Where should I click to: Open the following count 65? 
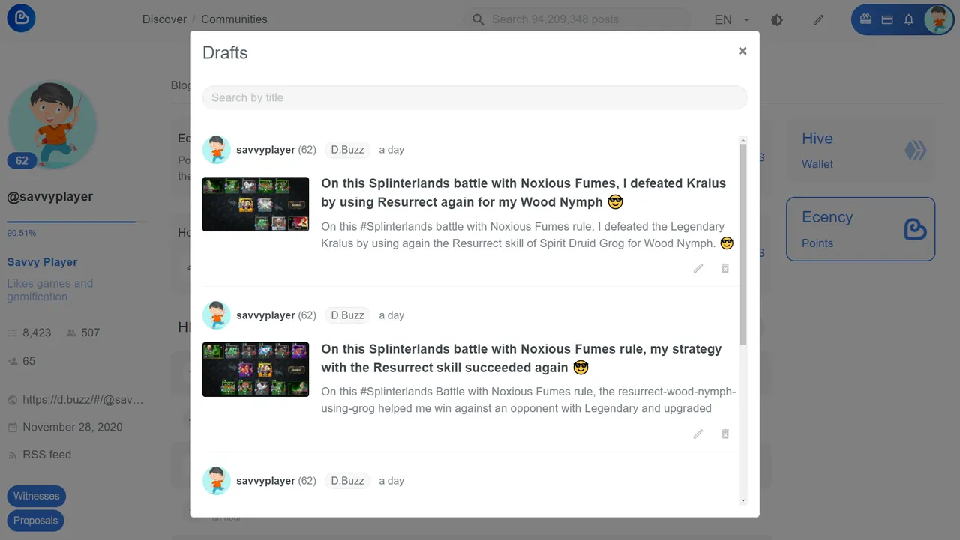tap(22, 361)
